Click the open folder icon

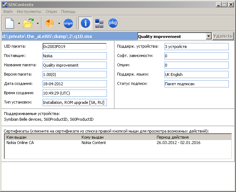[x=28, y=23]
